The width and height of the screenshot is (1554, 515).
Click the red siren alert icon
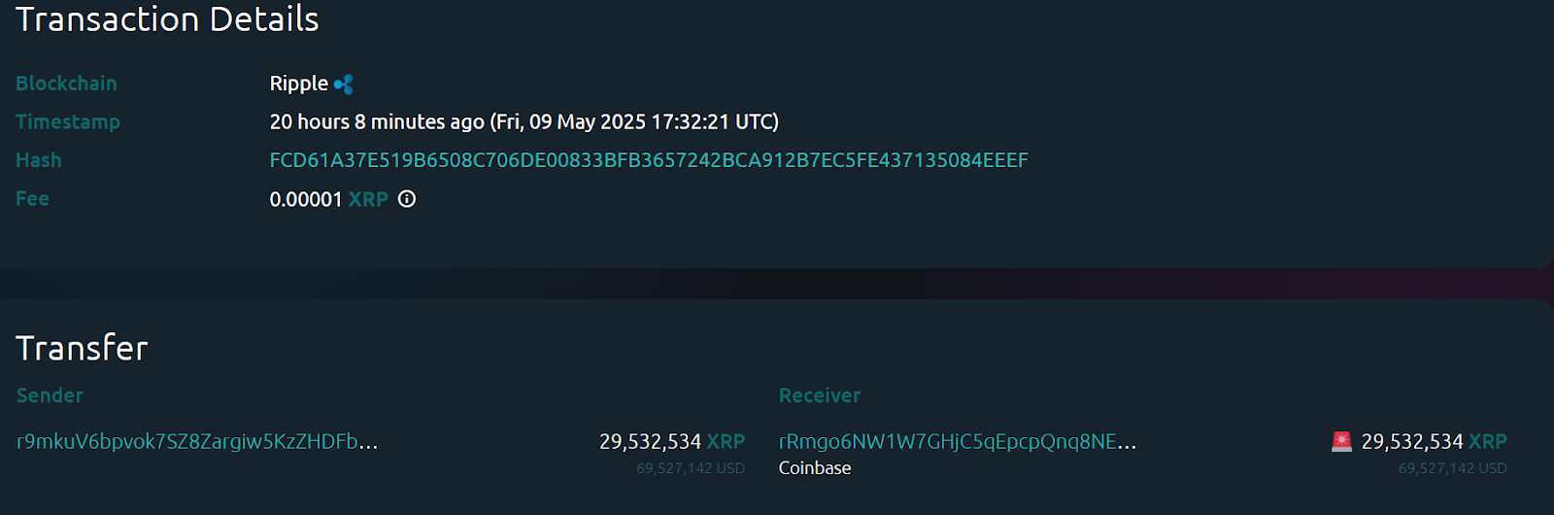click(x=1341, y=442)
